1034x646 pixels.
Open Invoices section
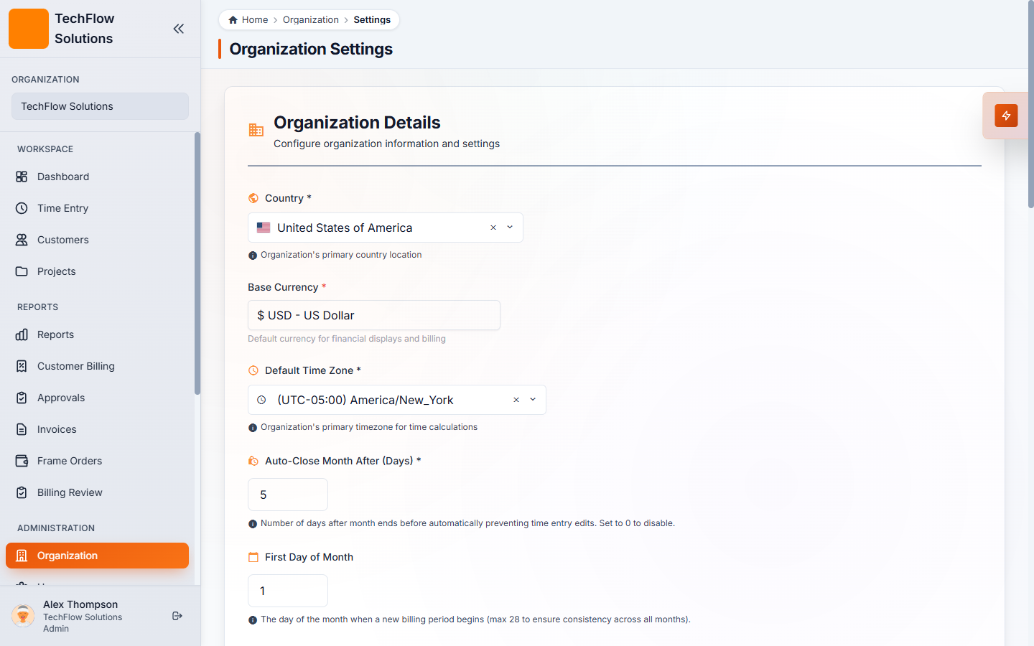coord(97,429)
